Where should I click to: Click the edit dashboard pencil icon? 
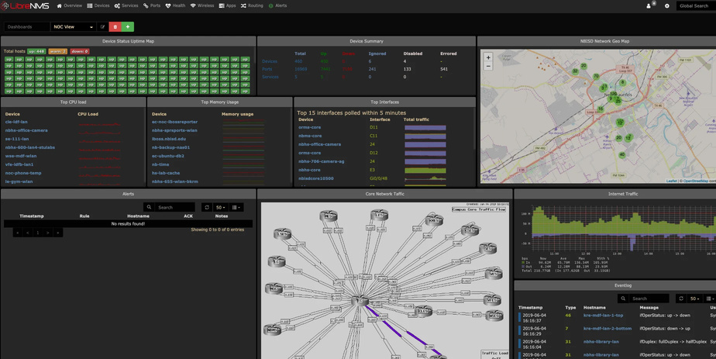[x=103, y=27]
